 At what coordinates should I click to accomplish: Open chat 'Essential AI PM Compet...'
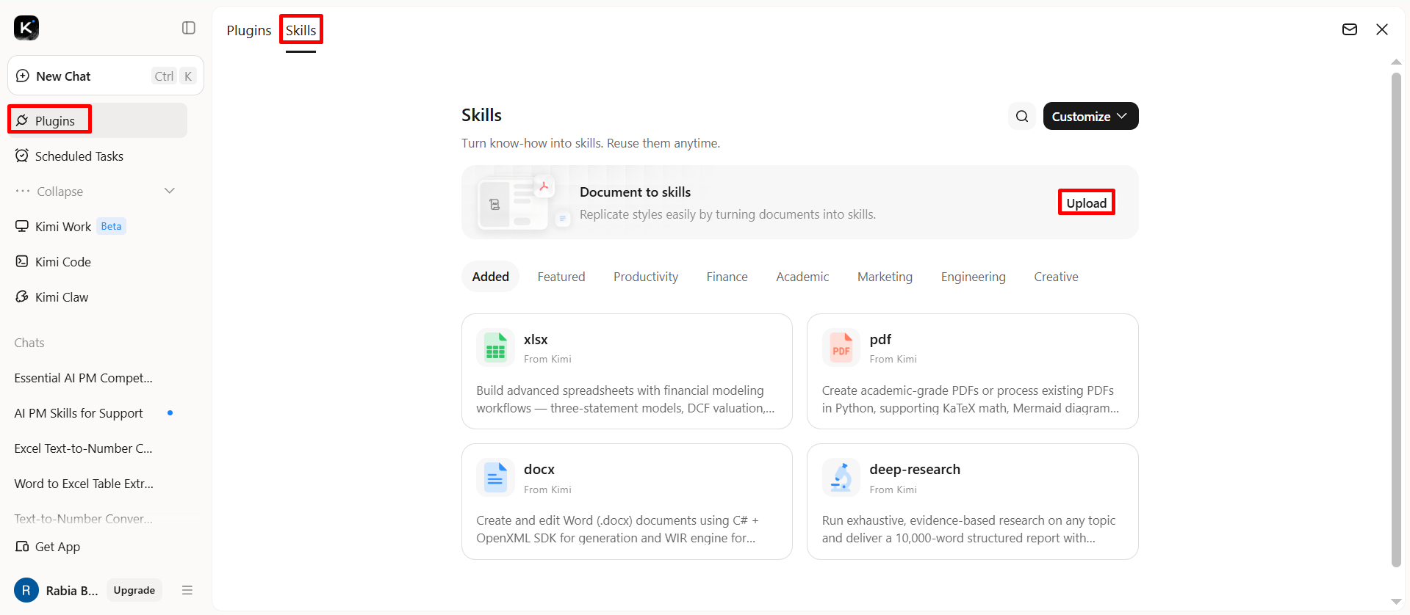pos(84,378)
